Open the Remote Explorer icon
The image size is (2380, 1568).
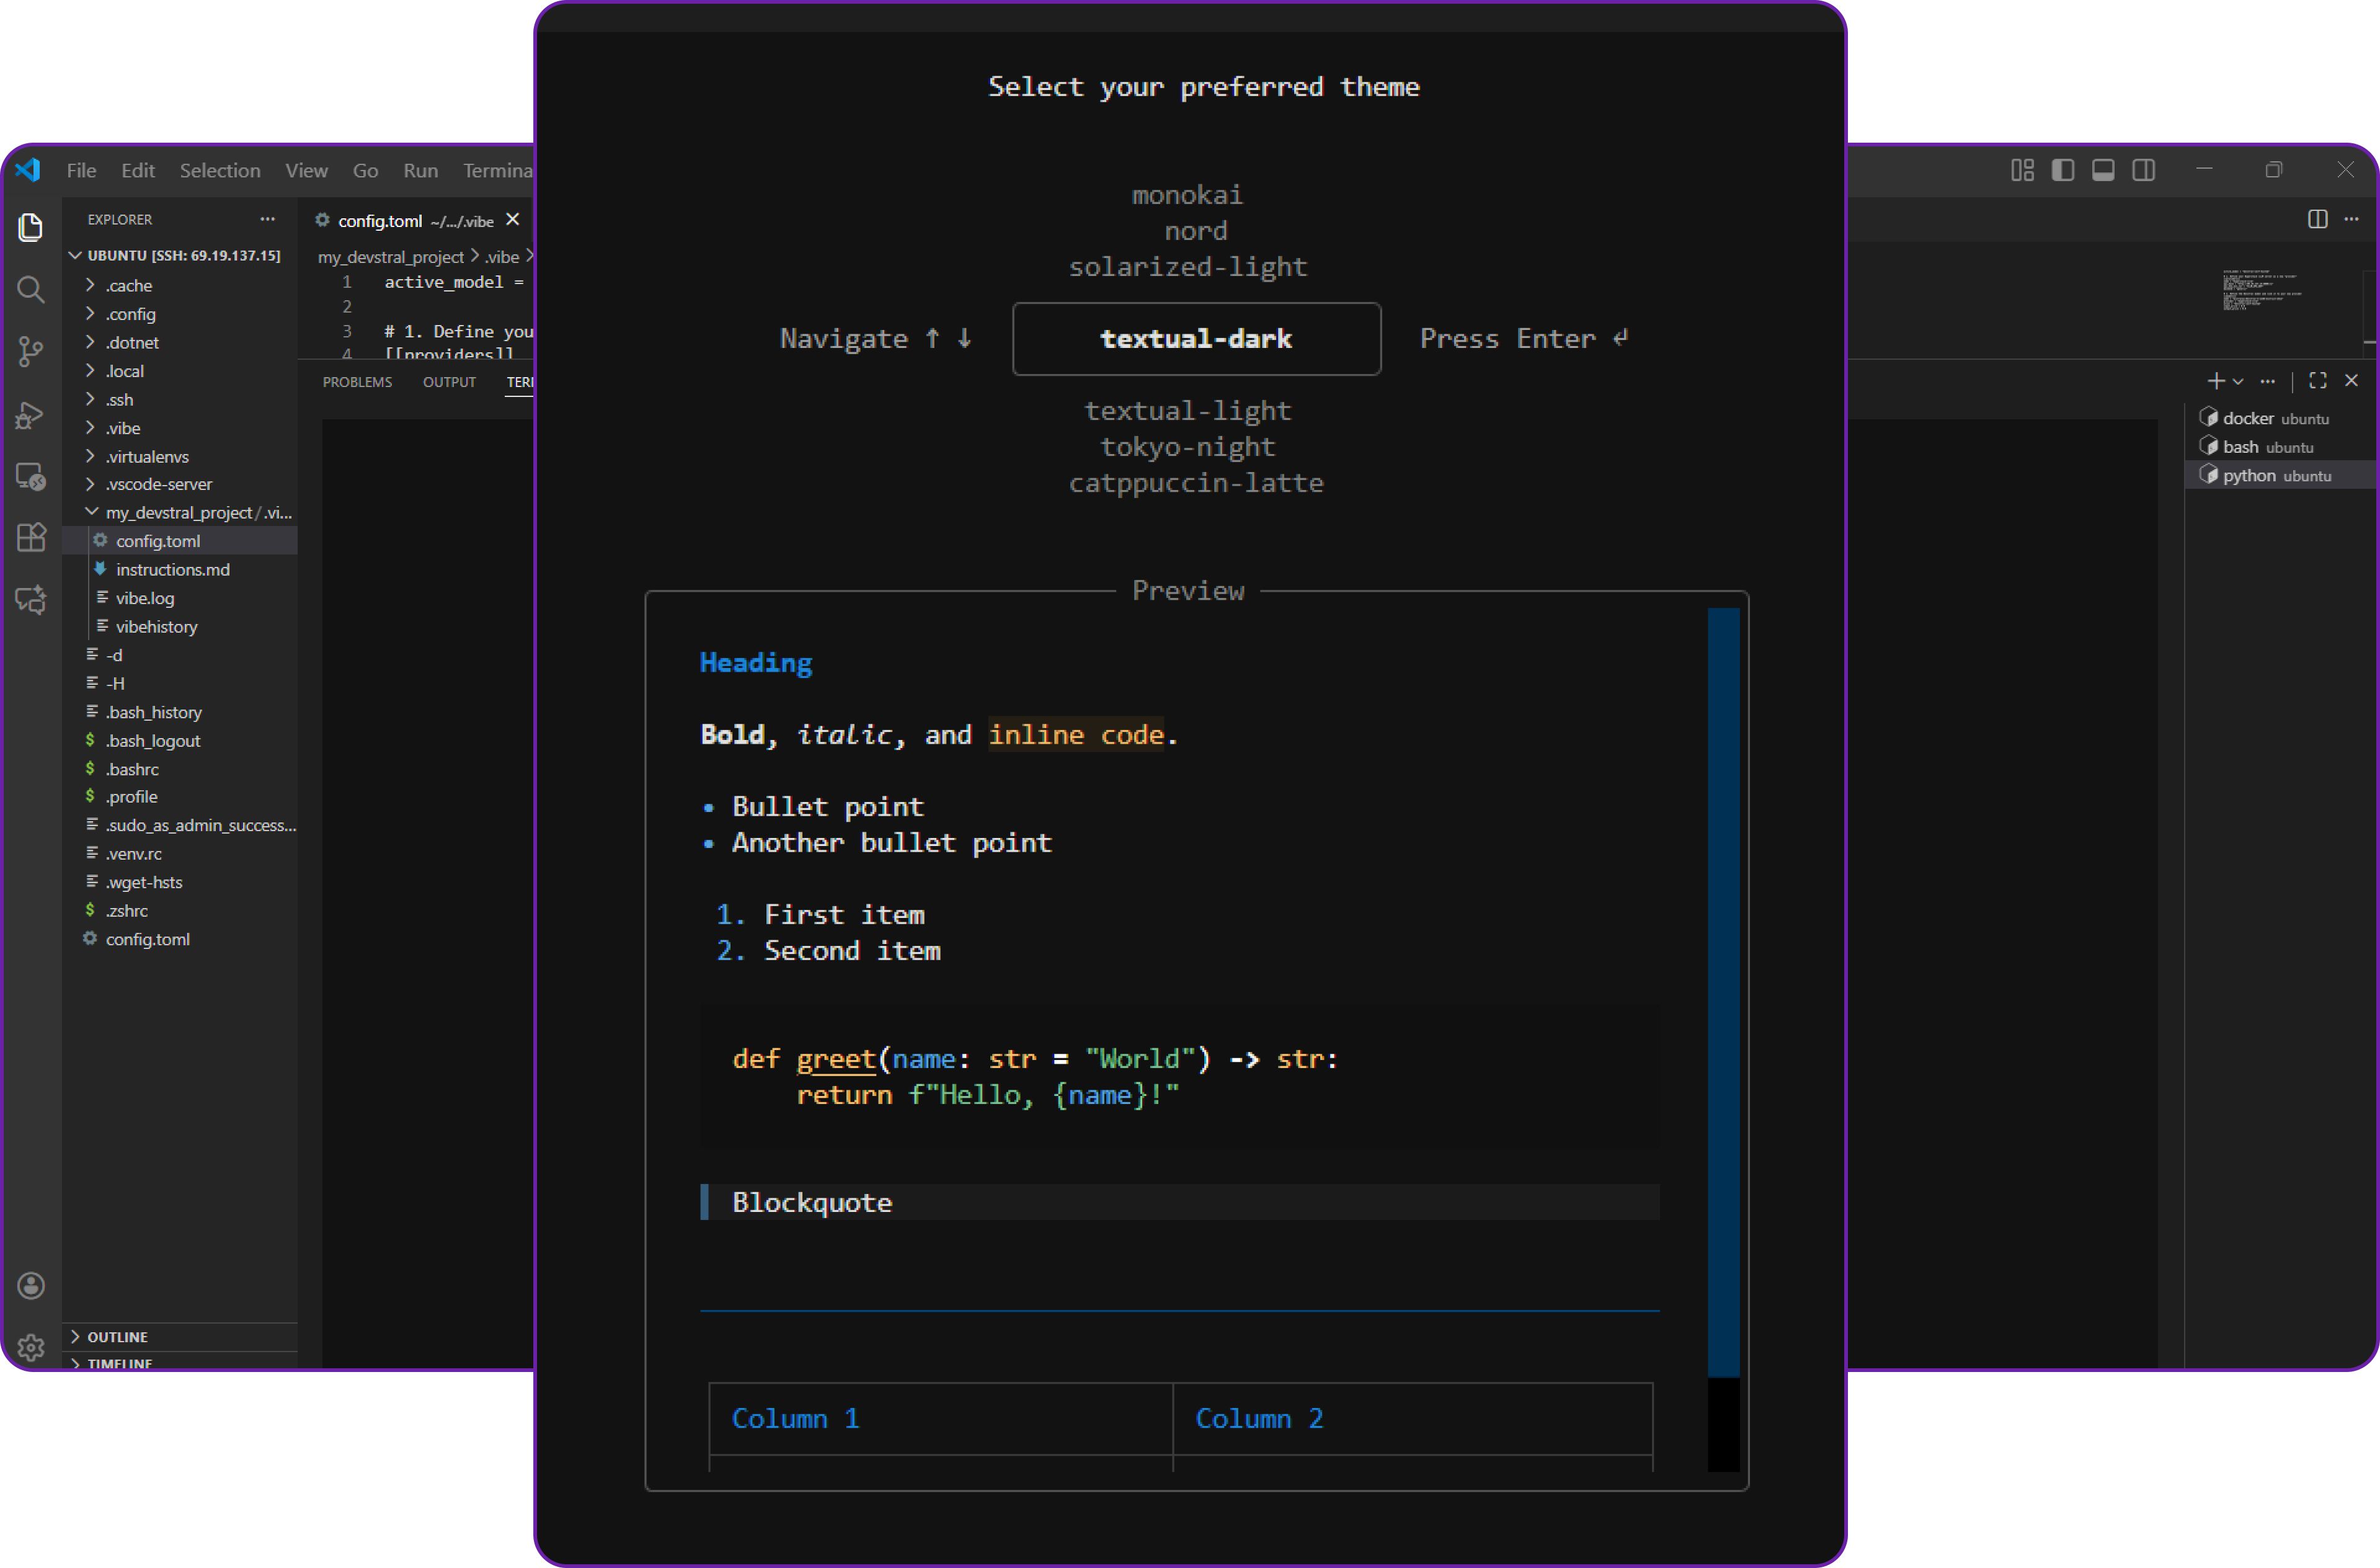[31, 476]
